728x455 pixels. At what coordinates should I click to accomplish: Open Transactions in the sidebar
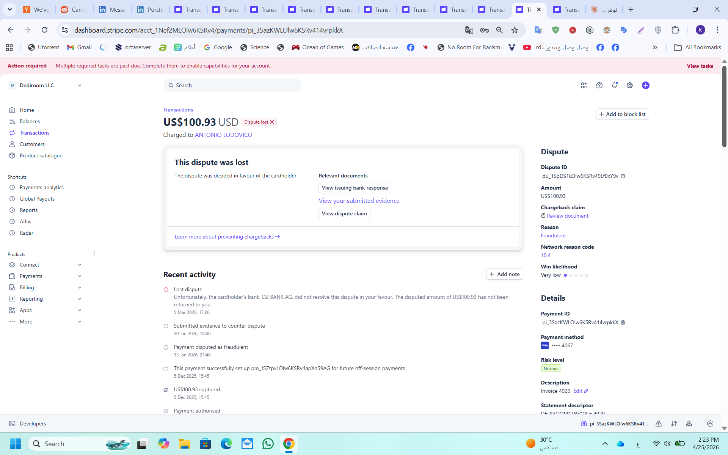pos(35,133)
